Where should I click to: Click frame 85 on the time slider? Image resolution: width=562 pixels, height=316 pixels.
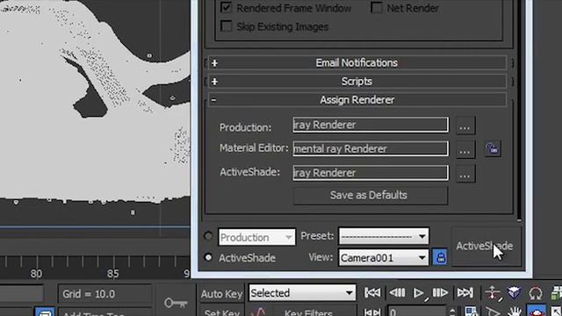(112, 274)
